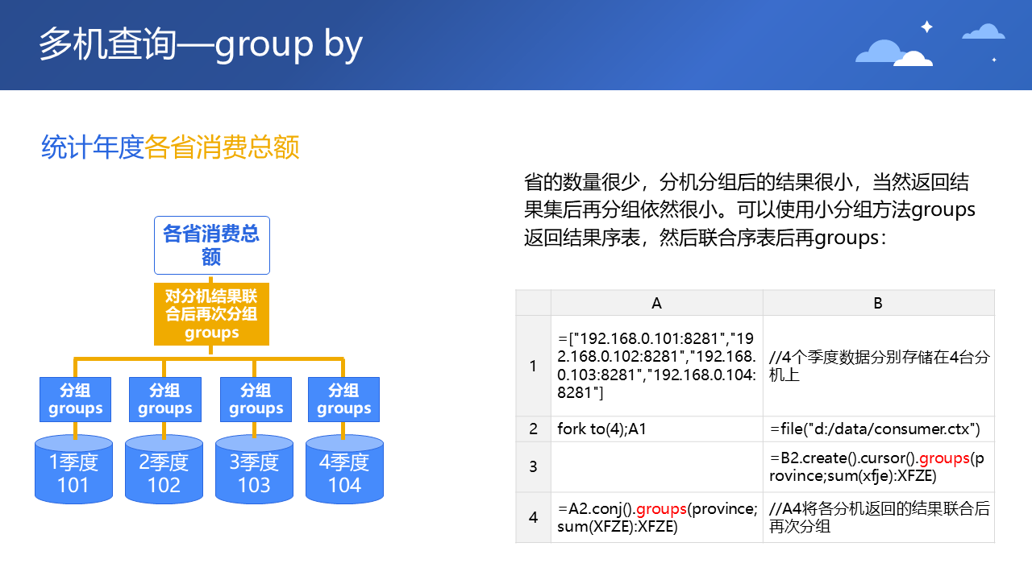Viewport: 1032px width, 580px height.
Task: Select row header 3 of the table
Action: (x=533, y=467)
